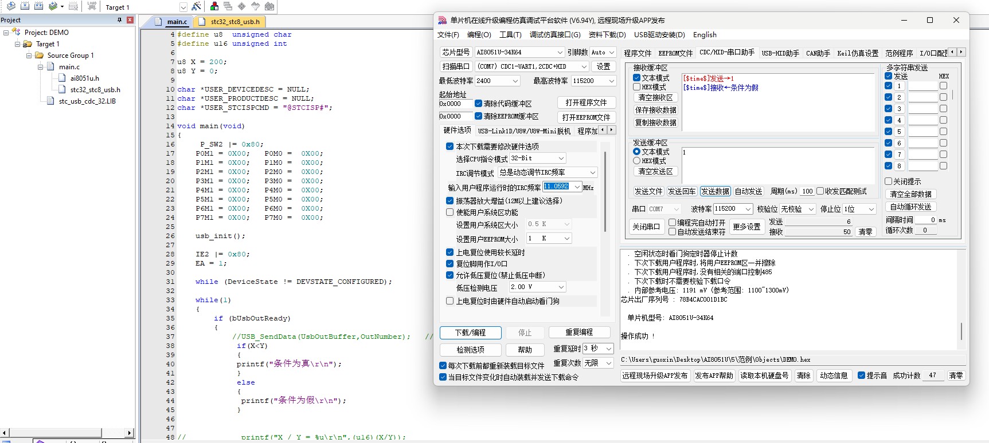Open the COM7 scan port dropdown
The image size is (989, 443).
click(x=584, y=66)
